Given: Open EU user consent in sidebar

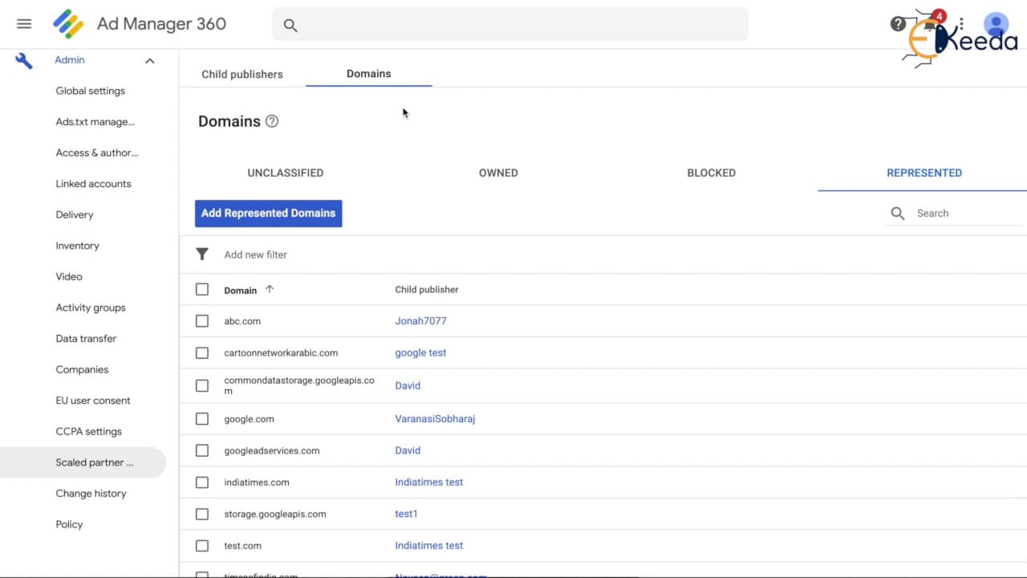Looking at the screenshot, I should 93,401.
